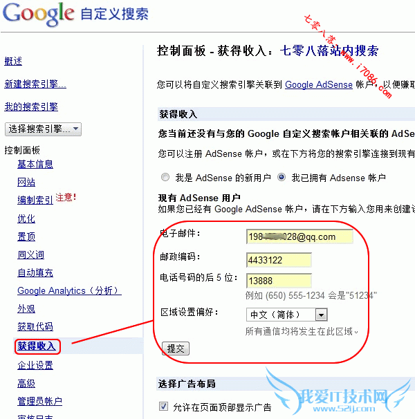Click the 提交 submit button

176,348
